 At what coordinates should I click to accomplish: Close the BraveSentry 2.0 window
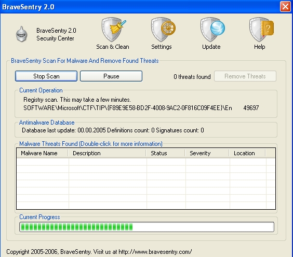285,7
